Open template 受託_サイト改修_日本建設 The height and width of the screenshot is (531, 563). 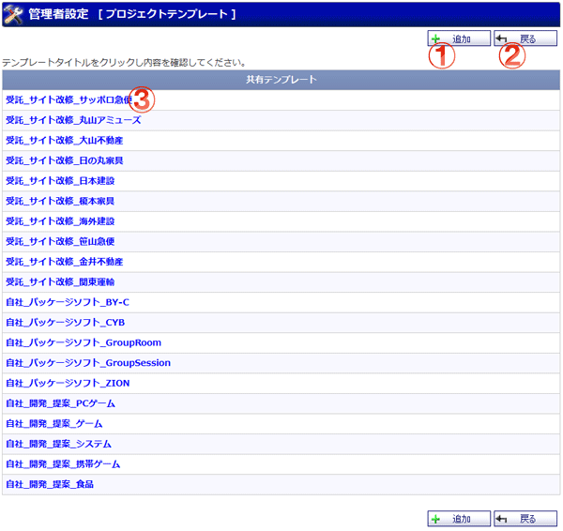coord(60,180)
